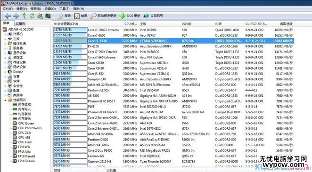312x172 pixels.
Task: Expand the 计算机 tree node
Action: [5, 34]
